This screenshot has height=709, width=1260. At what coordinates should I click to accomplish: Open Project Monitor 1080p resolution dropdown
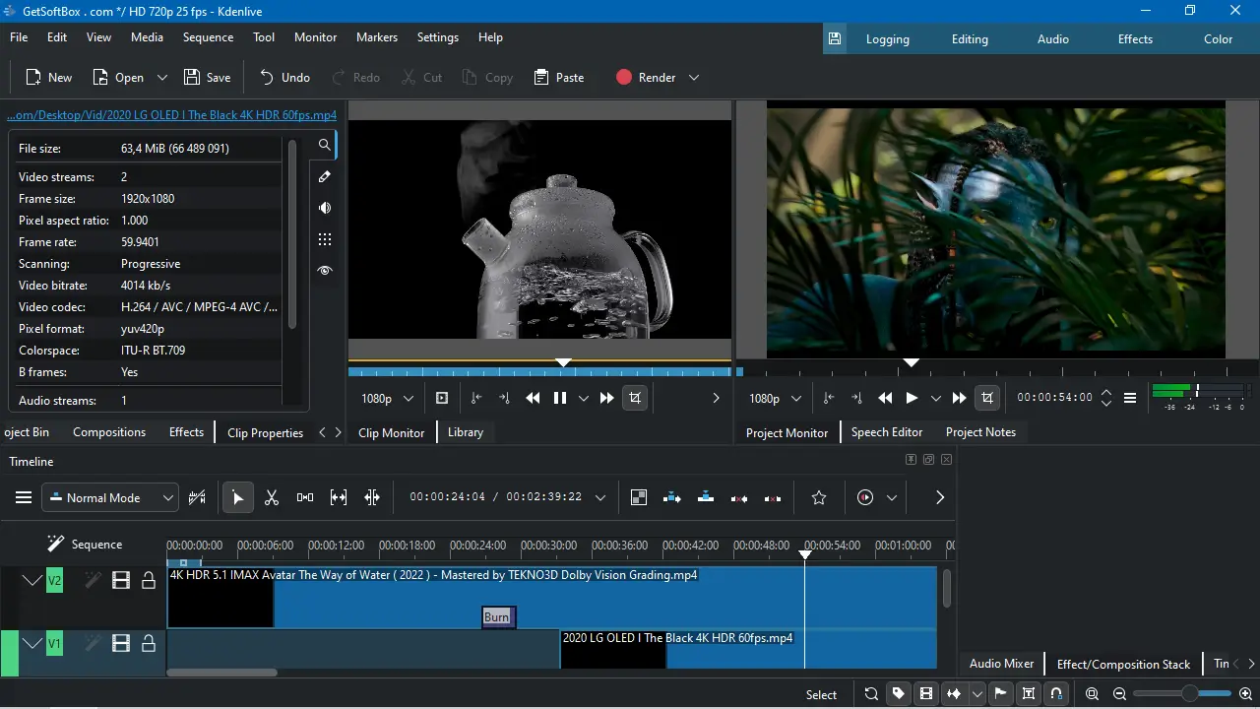pos(775,398)
